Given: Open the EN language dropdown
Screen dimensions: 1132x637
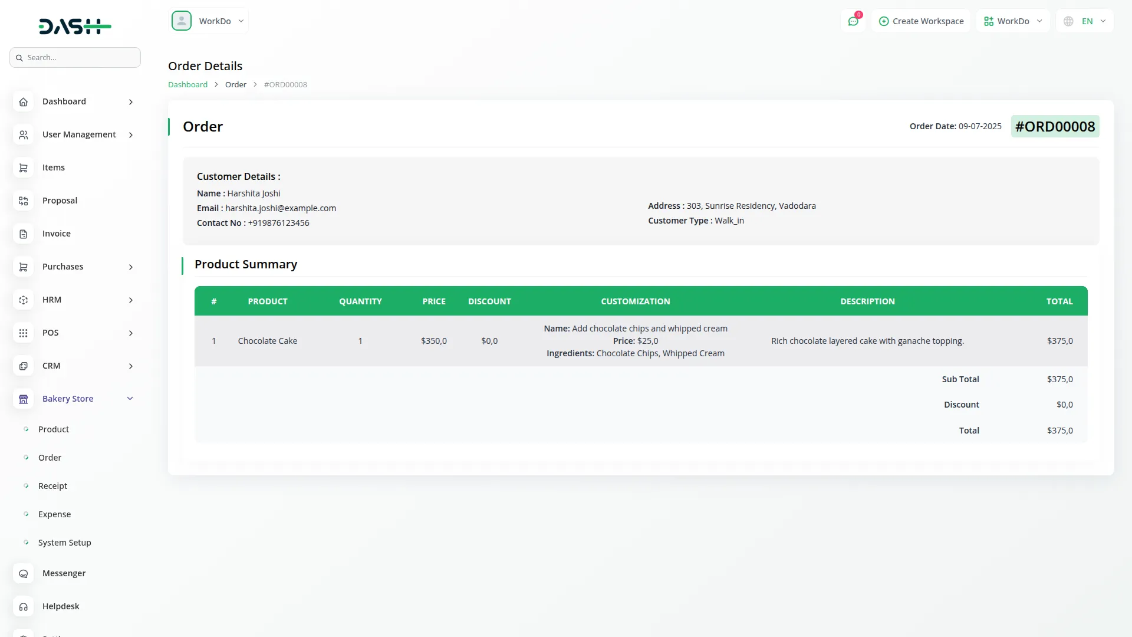Looking at the screenshot, I should click(1085, 21).
